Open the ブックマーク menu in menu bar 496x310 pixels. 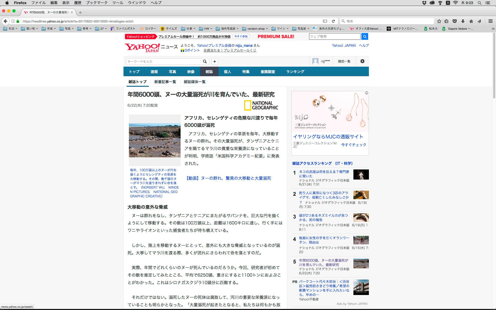coord(97,3)
